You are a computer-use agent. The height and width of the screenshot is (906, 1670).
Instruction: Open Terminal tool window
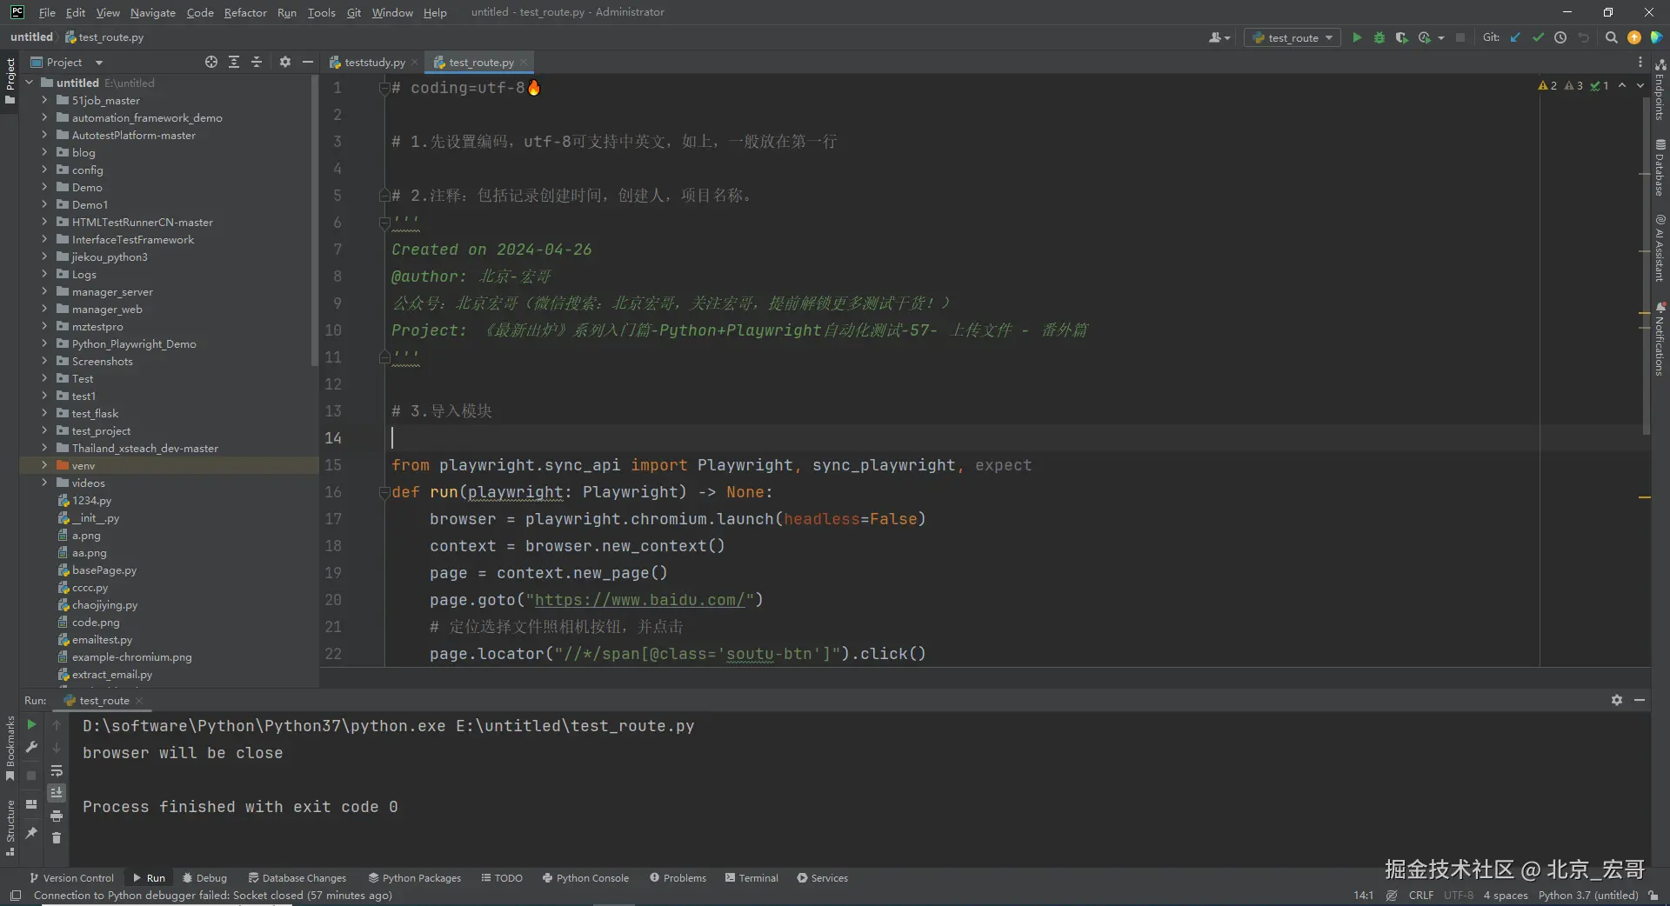coord(751,878)
